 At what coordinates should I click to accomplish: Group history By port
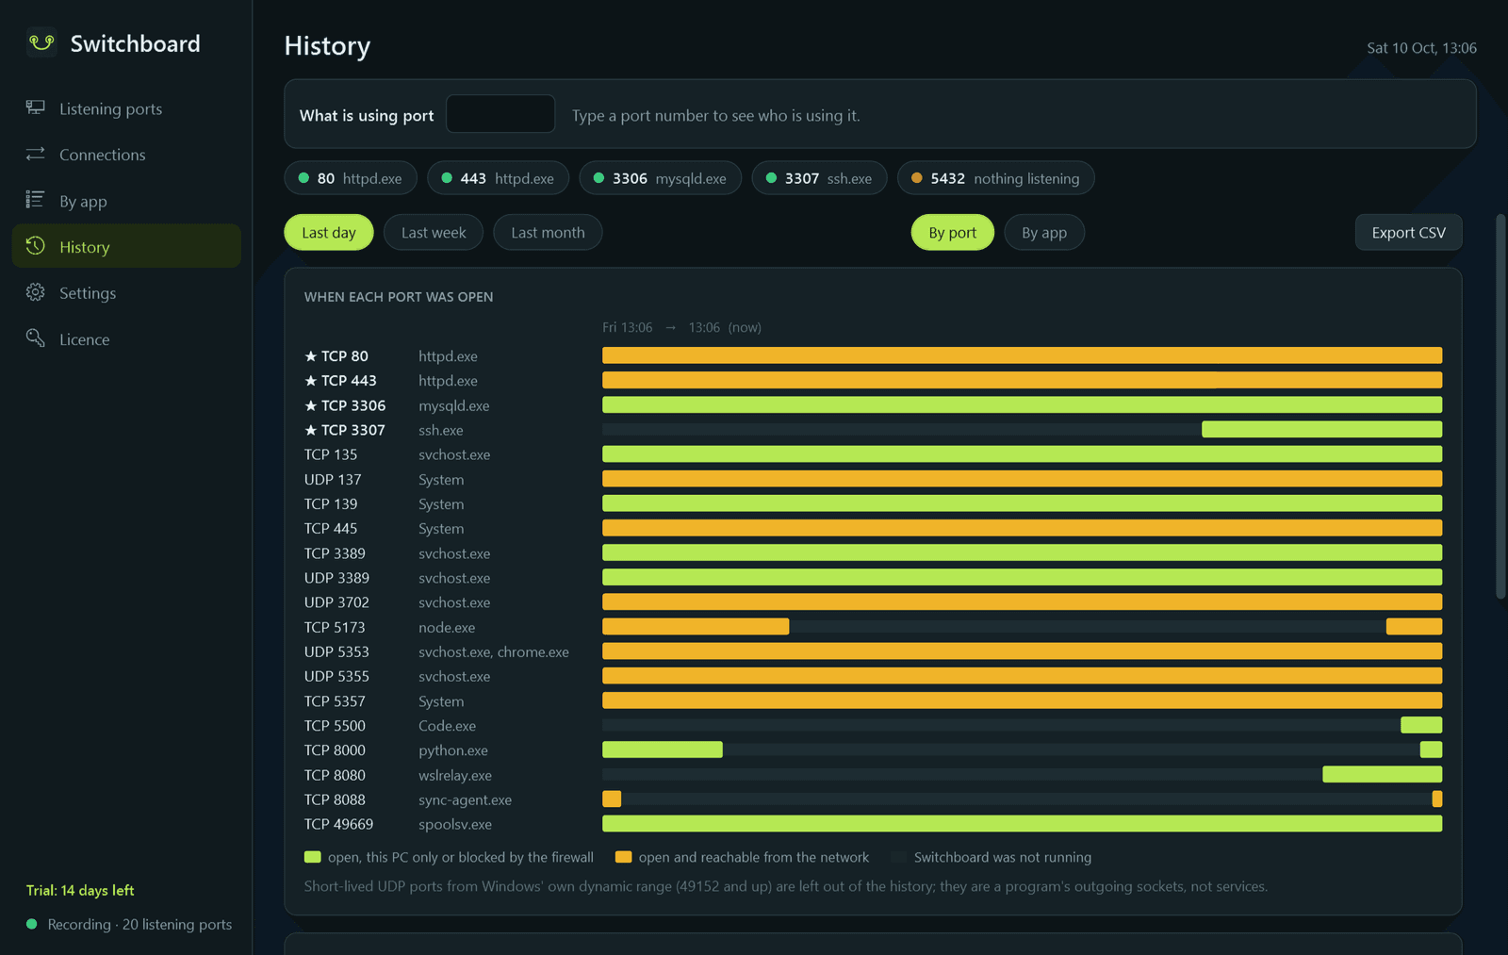(x=953, y=233)
